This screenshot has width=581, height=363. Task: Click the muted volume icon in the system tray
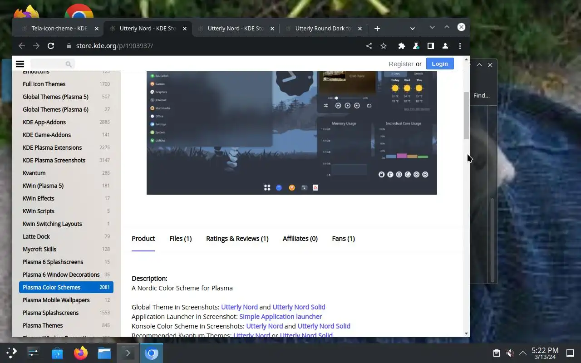coord(510,353)
